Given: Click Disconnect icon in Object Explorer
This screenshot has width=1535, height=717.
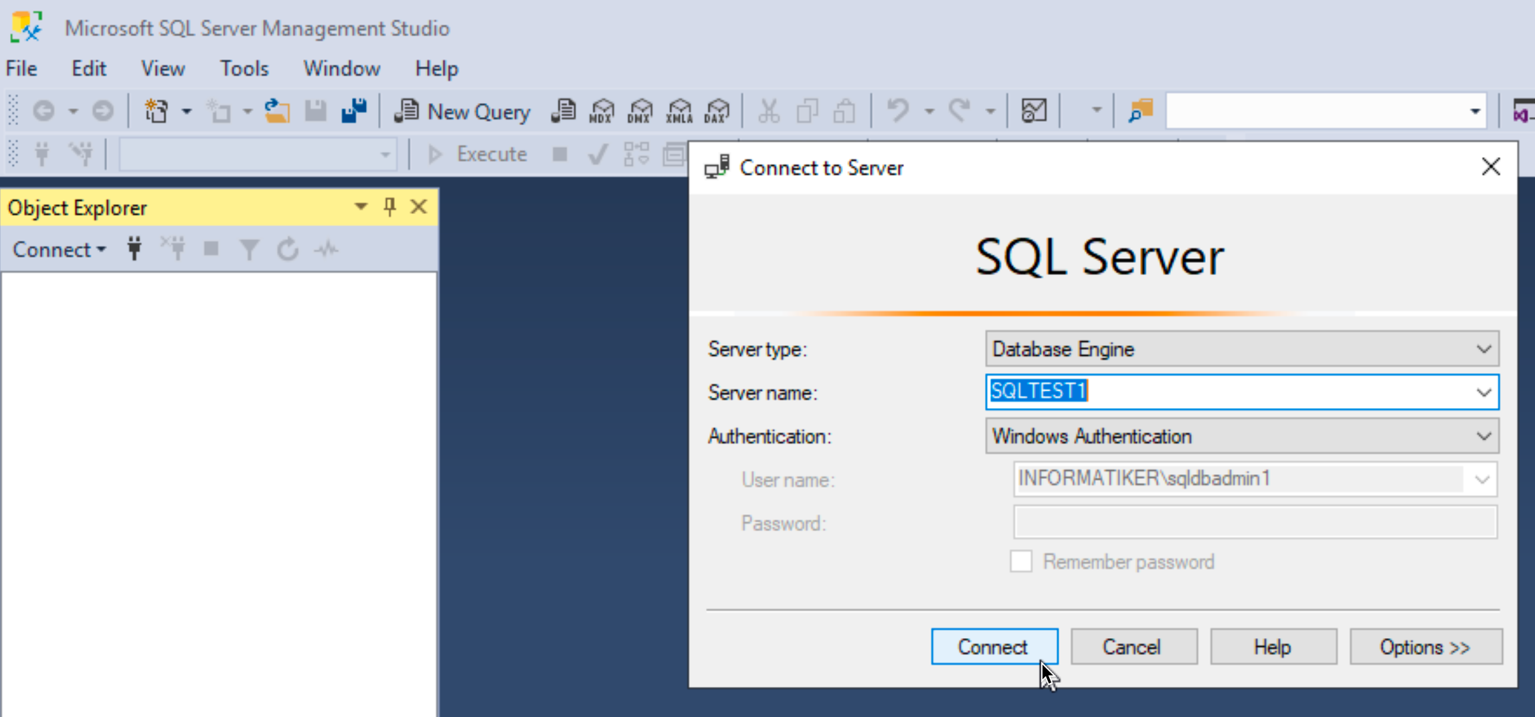Looking at the screenshot, I should click(x=174, y=249).
